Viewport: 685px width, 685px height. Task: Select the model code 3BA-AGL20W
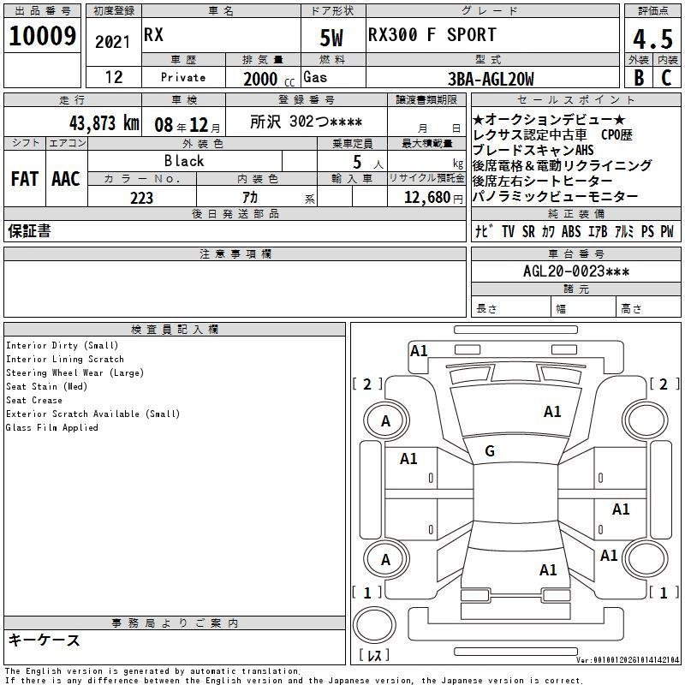click(491, 79)
